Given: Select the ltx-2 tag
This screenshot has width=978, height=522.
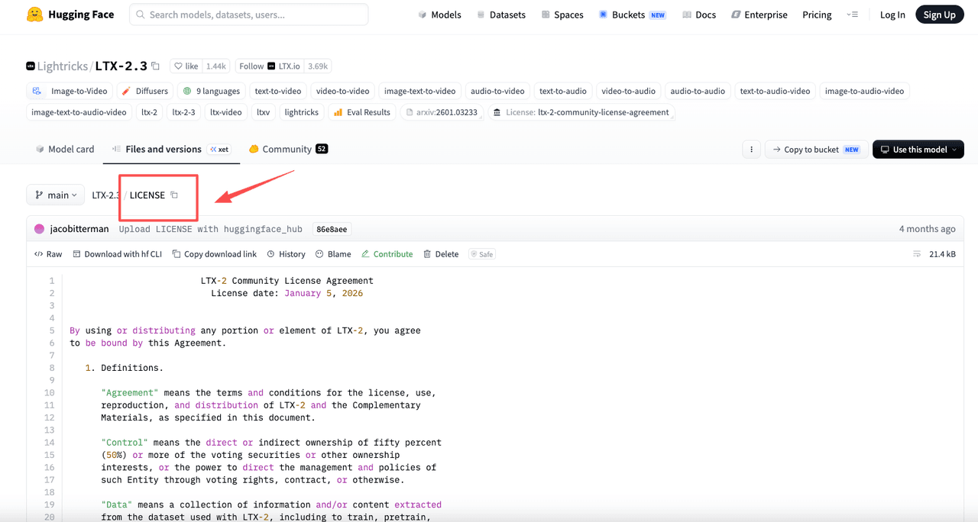Looking at the screenshot, I should pos(149,112).
